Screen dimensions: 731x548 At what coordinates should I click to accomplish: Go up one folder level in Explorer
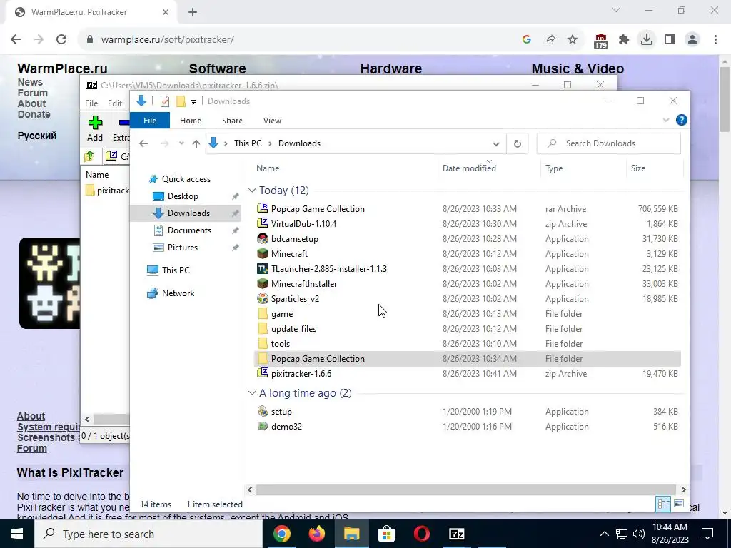pyautogui.click(x=196, y=143)
